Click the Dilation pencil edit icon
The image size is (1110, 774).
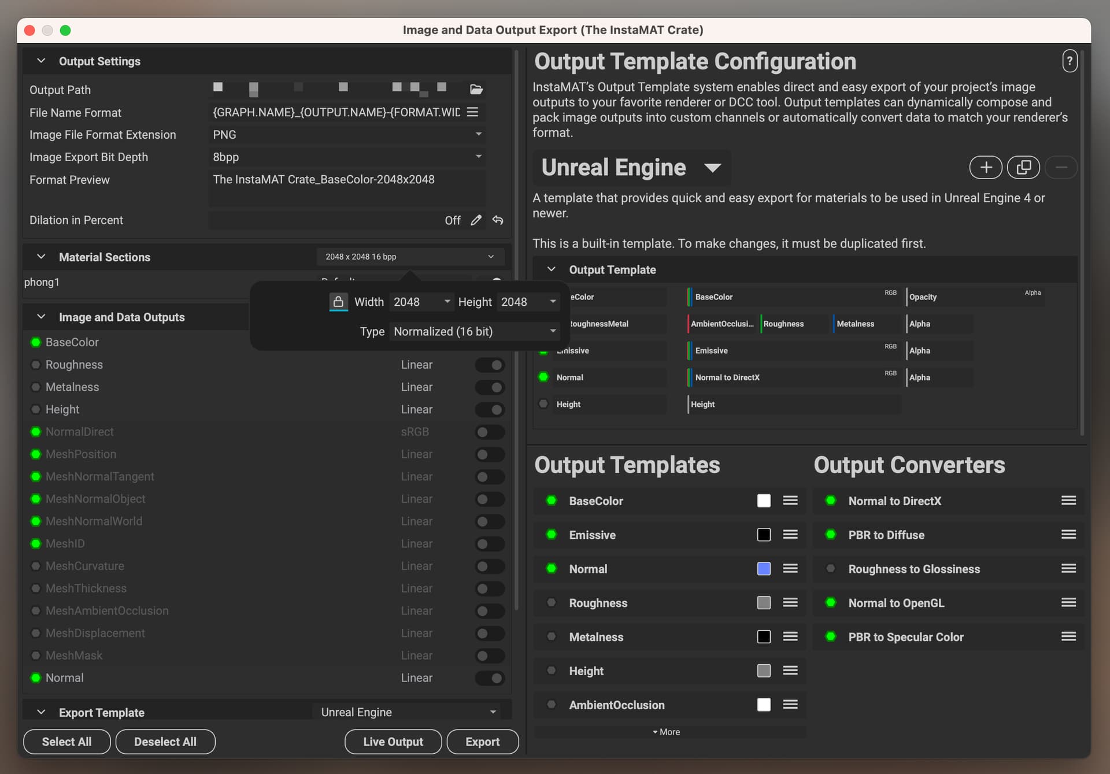(x=476, y=220)
